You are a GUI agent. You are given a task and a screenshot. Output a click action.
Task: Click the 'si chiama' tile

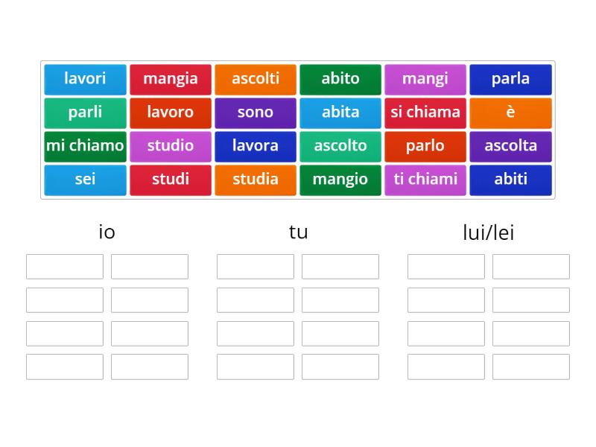[x=425, y=112]
